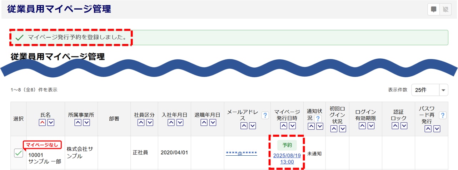Open help for 通知状況 column
Image resolution: width=458 pixels, height=170 pixels.
click(x=317, y=118)
